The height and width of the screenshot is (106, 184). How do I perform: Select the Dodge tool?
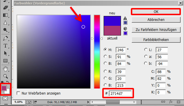click(x=5, y=30)
